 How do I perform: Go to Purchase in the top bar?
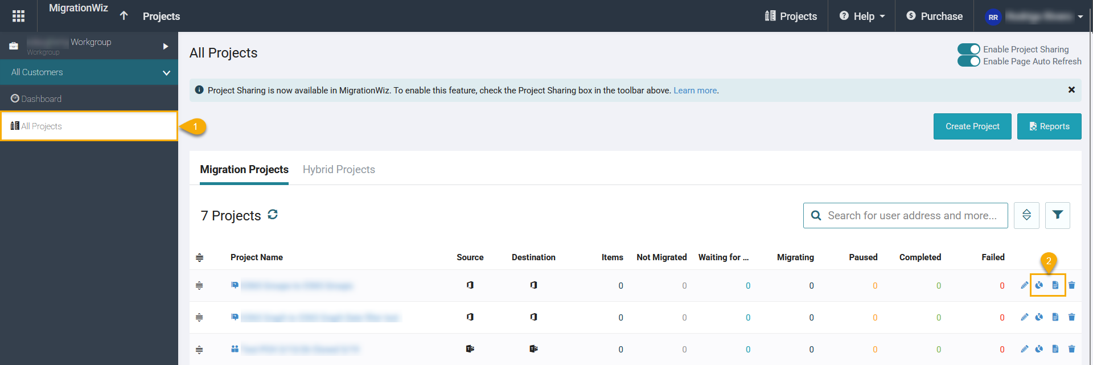tap(934, 16)
